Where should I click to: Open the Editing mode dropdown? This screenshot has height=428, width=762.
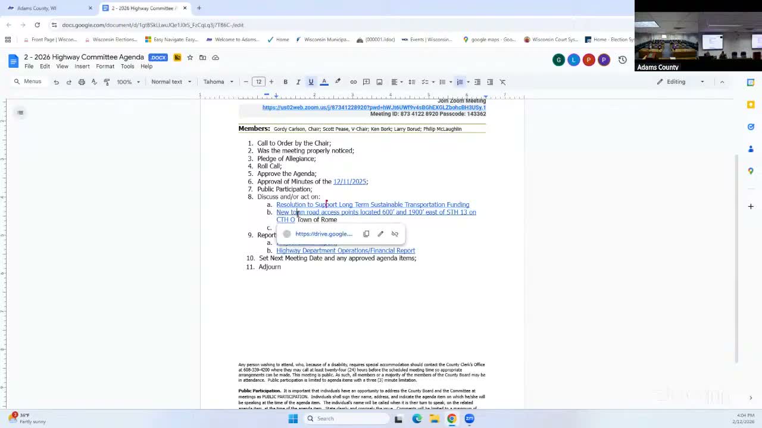pos(680,81)
